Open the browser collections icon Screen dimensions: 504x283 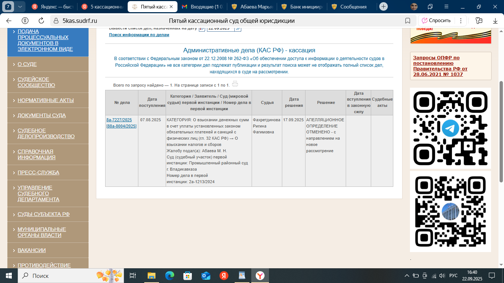coord(477,21)
